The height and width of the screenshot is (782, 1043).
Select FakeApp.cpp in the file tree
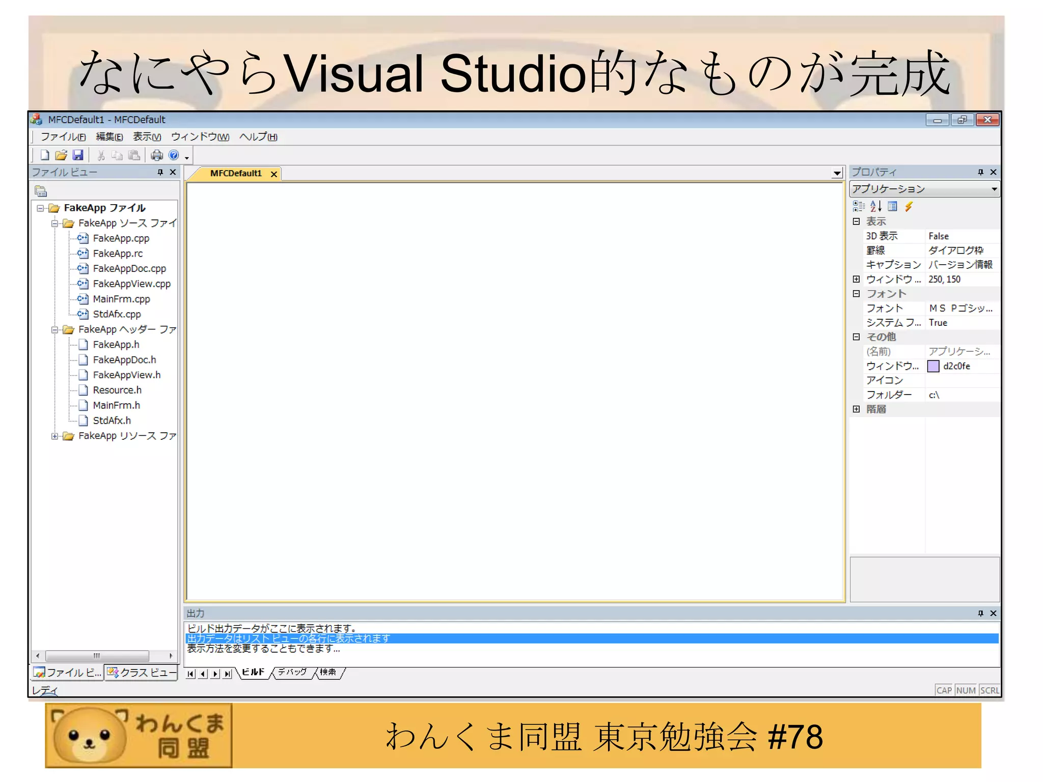tap(121, 238)
